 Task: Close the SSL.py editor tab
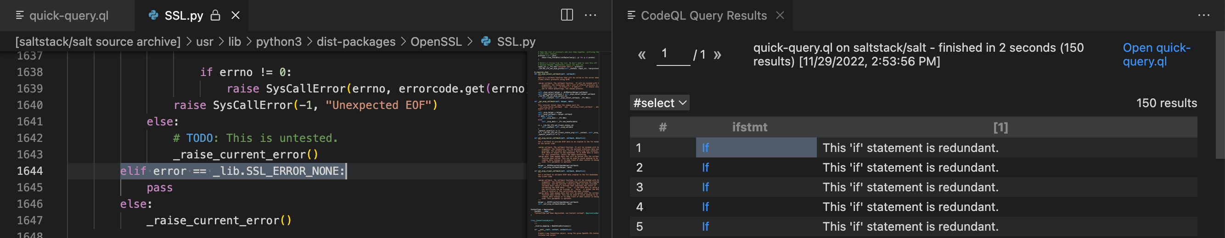pos(236,16)
